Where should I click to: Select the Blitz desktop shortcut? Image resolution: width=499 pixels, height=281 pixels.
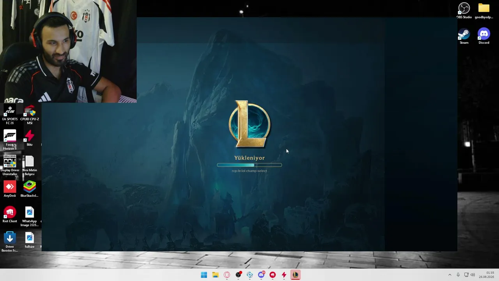(30, 138)
